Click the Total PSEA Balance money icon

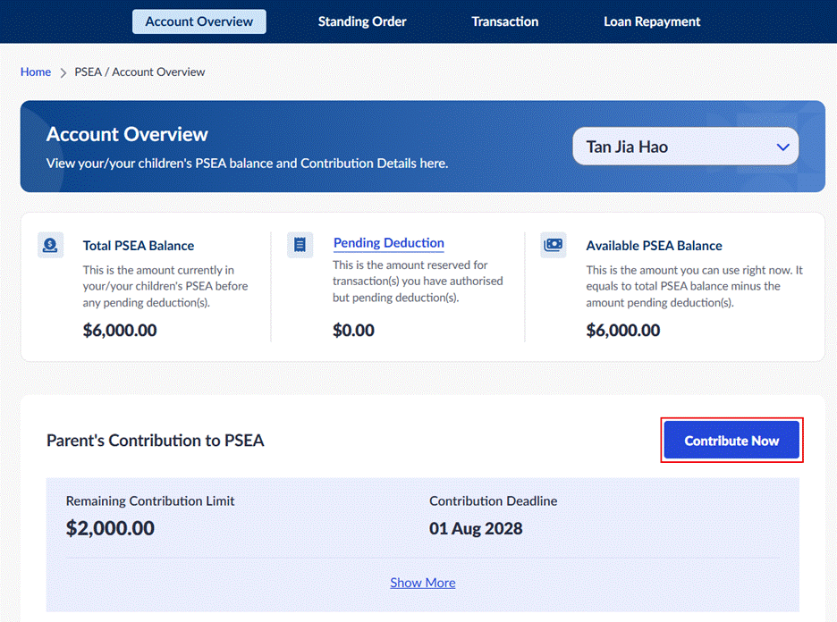(x=50, y=245)
